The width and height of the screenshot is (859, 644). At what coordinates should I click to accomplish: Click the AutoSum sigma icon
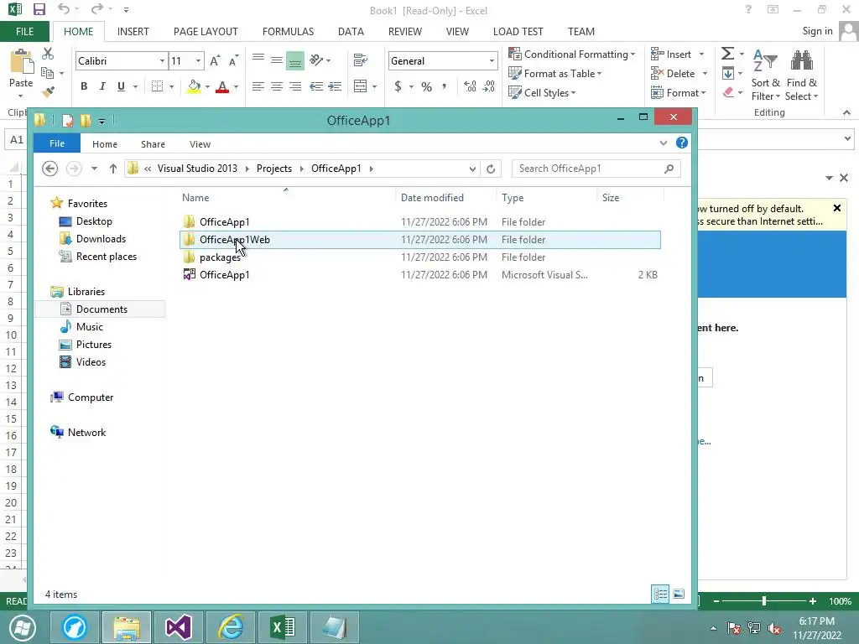[727, 54]
